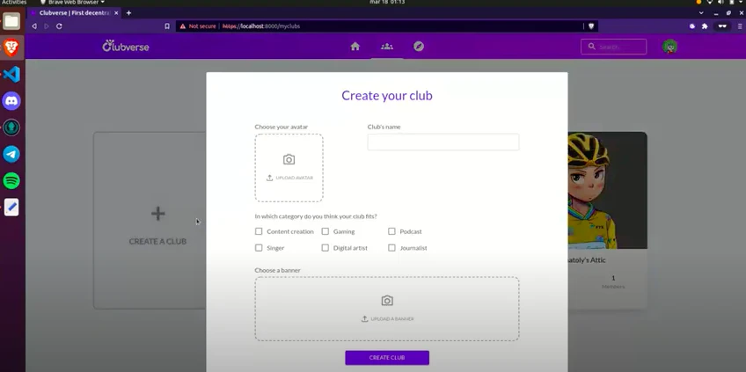Open the text editor dock icon
This screenshot has width=746, height=372.
pos(11,208)
